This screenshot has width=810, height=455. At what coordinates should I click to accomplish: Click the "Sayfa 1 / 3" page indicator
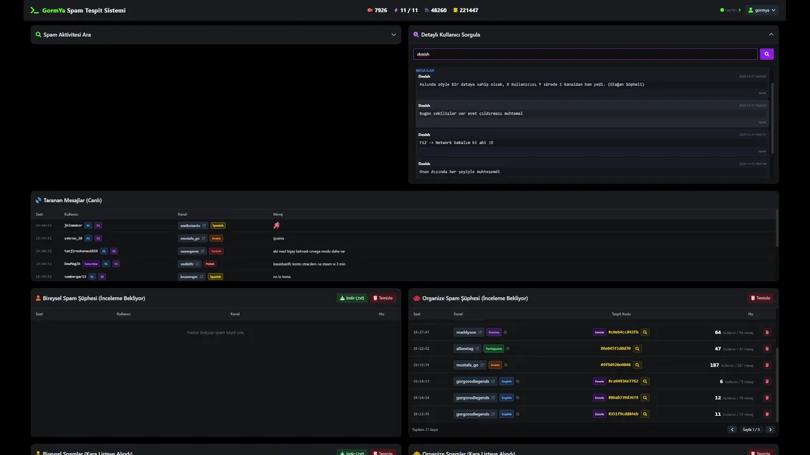pos(751,430)
